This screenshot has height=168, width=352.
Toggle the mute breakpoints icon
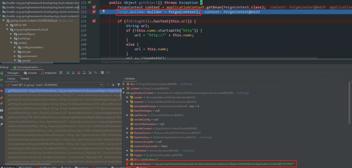tap(2, 104)
